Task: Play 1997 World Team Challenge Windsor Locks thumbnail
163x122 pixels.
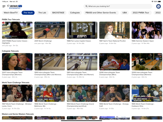Action: (x=17, y=93)
